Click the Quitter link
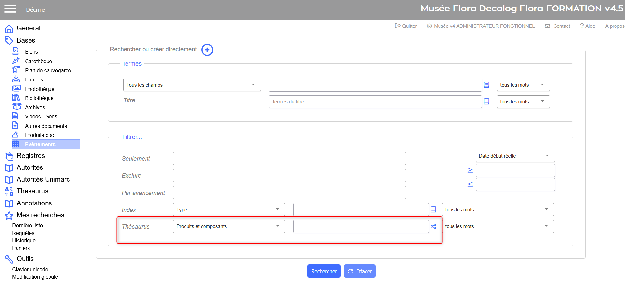The image size is (625, 282). point(406,26)
